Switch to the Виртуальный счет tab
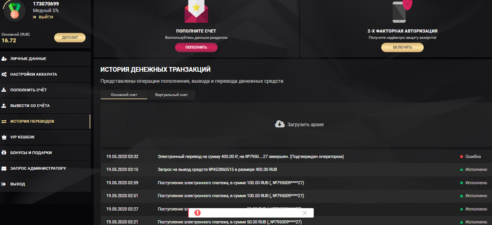The image size is (492, 225). (x=171, y=95)
